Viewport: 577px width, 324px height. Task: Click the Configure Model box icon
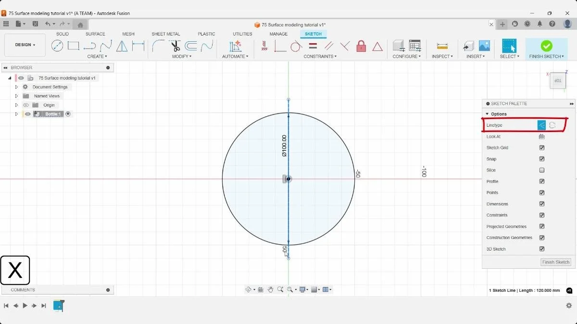(399, 46)
